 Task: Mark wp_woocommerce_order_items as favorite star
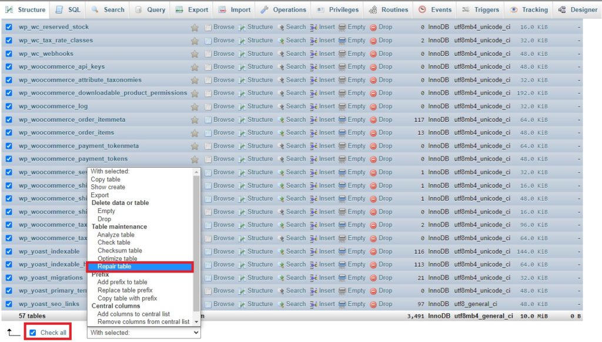pos(195,133)
